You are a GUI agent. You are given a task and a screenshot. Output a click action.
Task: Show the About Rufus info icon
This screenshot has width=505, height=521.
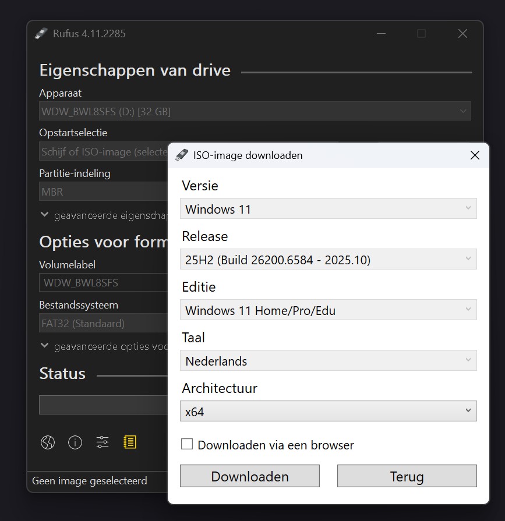click(75, 442)
